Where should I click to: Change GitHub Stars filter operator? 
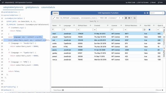[x=78, y=30]
